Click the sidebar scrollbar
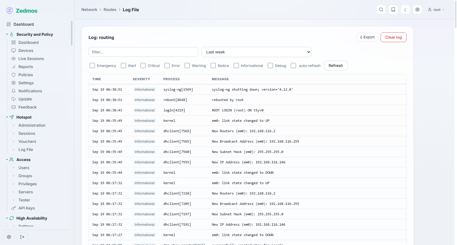The width and height of the screenshot is (457, 245). point(72,33)
